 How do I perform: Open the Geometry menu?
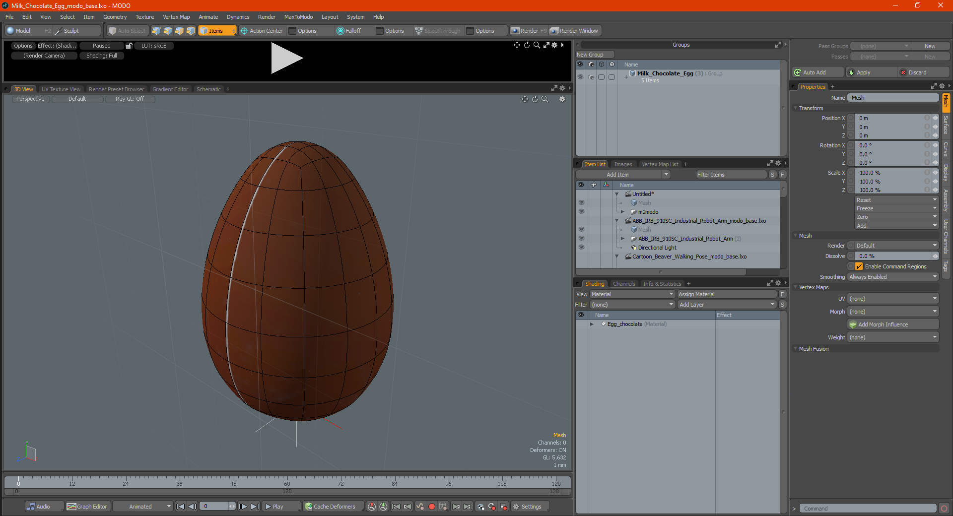point(115,17)
